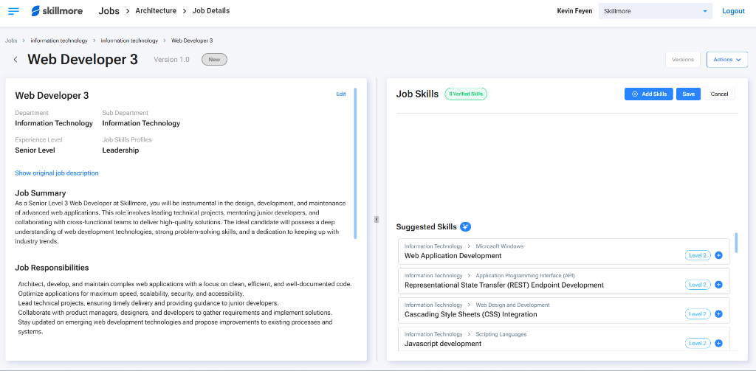756x371 pixels.
Task: Change Level 2 for Javascript development
Action: coord(698,344)
